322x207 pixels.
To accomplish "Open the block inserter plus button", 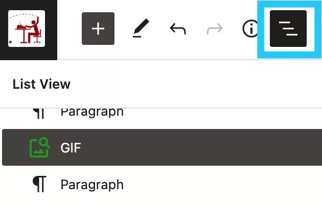I will (x=98, y=29).
